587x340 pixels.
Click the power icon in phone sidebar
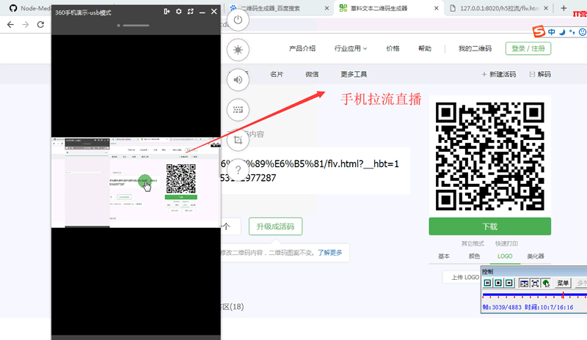click(238, 21)
